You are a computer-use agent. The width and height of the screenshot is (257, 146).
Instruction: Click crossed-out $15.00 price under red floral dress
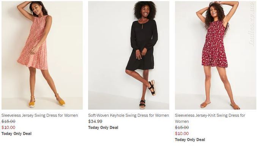pos(182,127)
